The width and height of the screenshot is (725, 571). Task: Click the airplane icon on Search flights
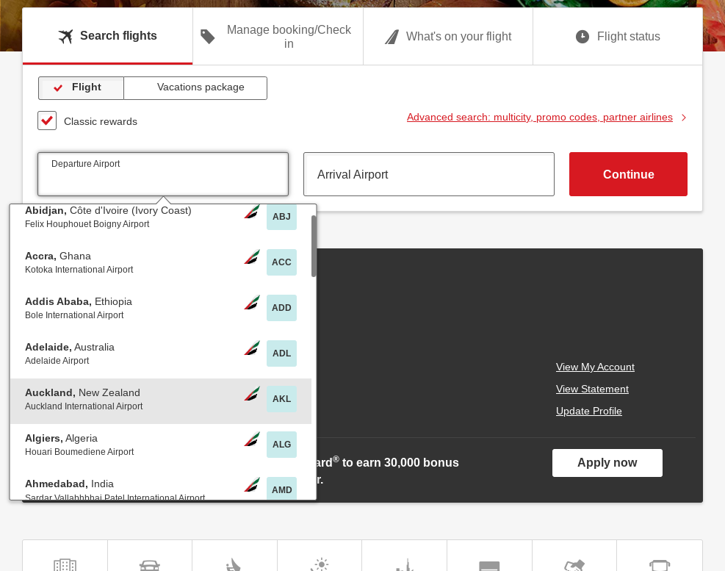pos(65,36)
